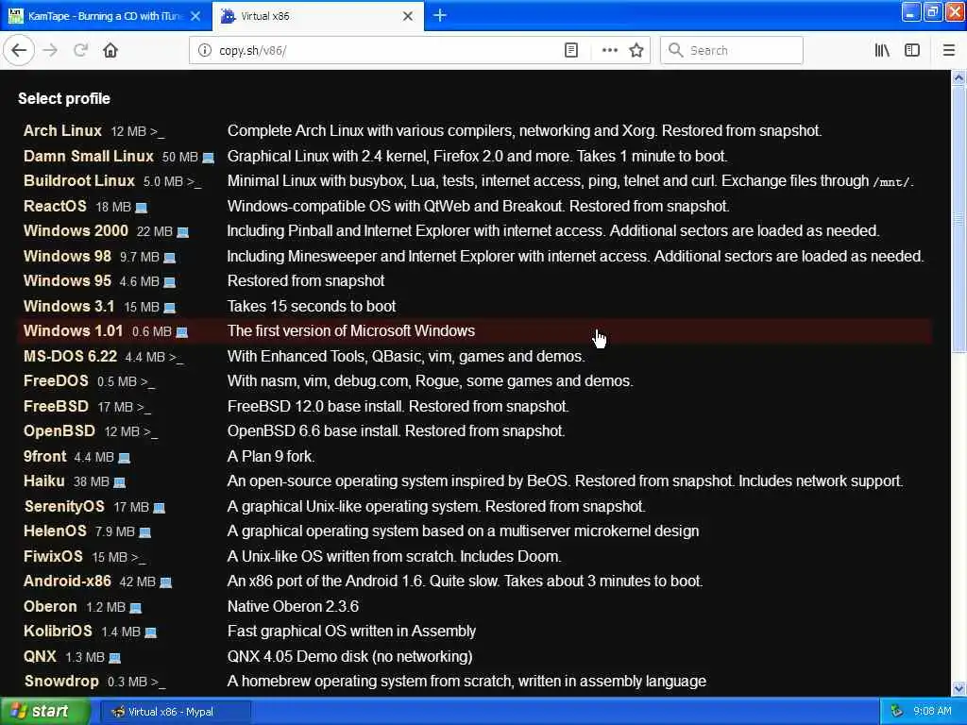Click terminal prompt icon beside MS-DOS 6.22

pyautogui.click(x=176, y=358)
